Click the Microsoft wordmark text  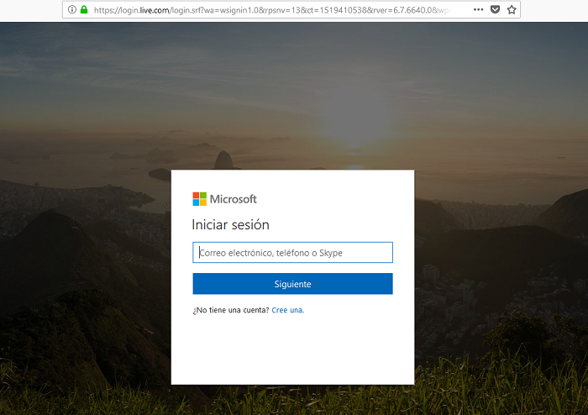pos(233,199)
